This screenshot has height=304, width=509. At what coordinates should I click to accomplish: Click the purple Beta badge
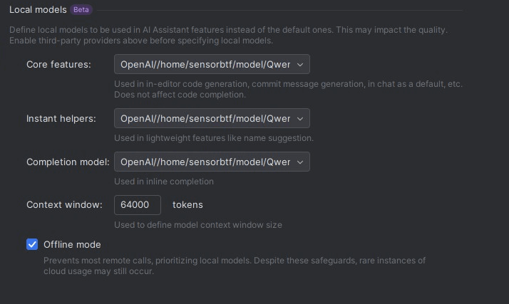[81, 10]
